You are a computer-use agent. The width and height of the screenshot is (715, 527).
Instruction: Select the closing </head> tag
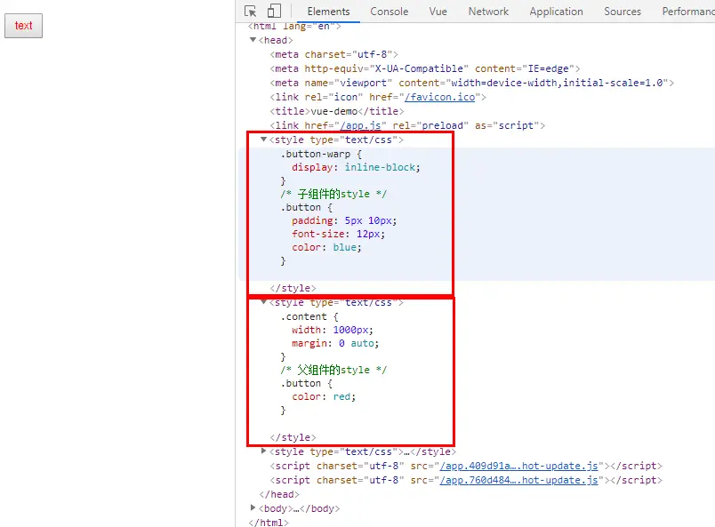(x=279, y=494)
